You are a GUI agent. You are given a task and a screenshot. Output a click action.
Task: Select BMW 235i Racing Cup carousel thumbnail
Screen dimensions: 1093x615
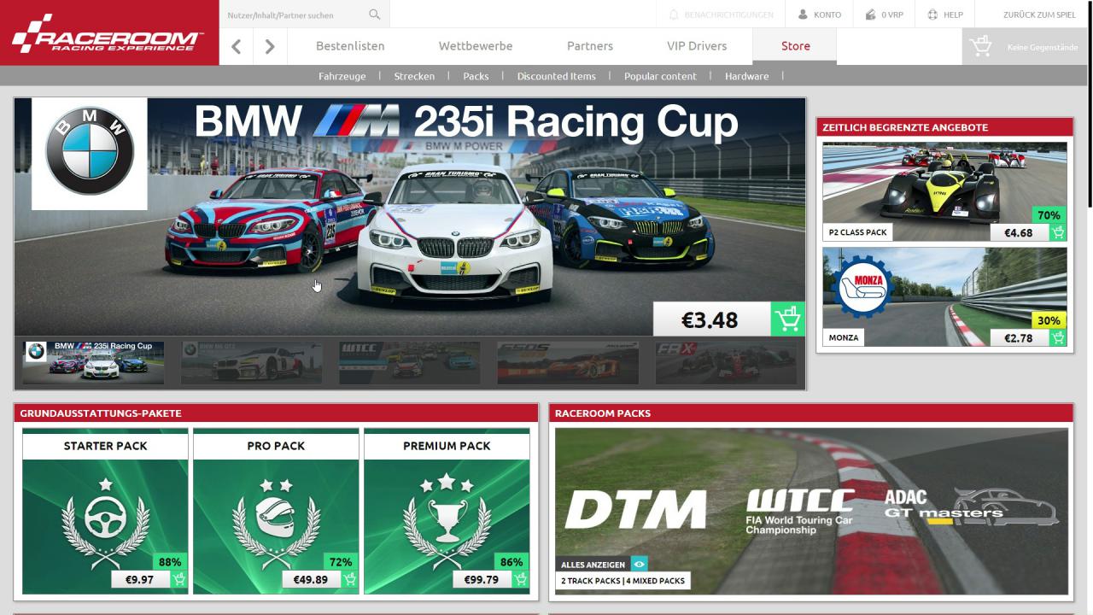[93, 363]
